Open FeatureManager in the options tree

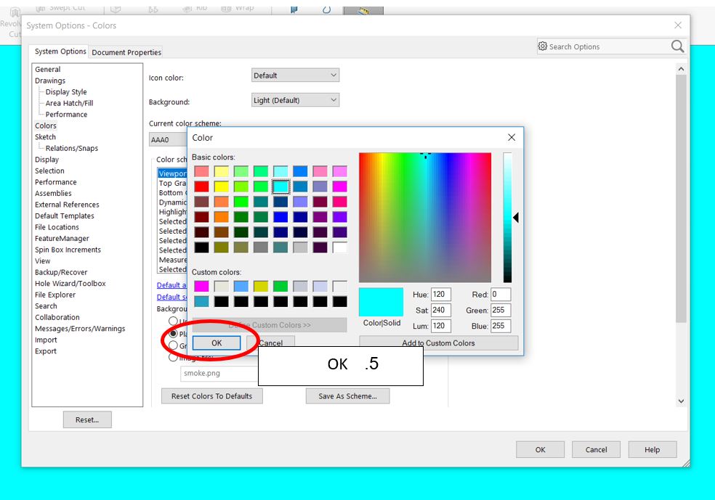pyautogui.click(x=62, y=239)
